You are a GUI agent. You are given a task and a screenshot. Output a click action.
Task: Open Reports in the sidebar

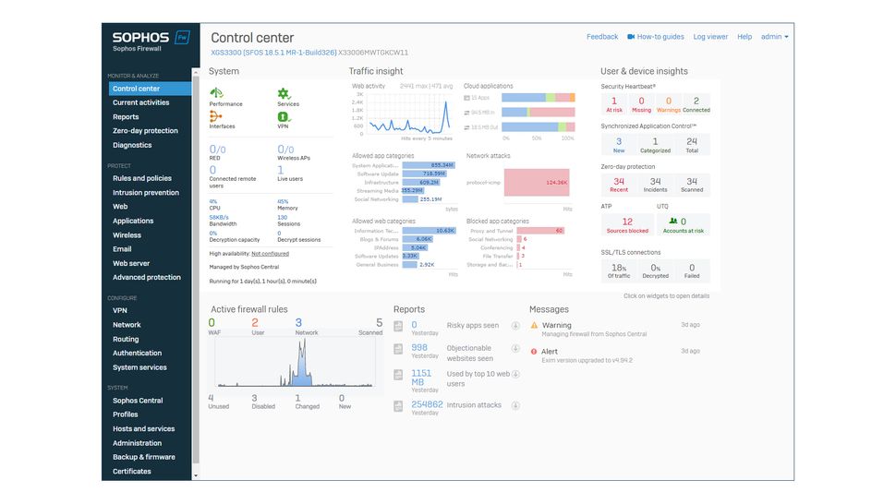pos(126,117)
